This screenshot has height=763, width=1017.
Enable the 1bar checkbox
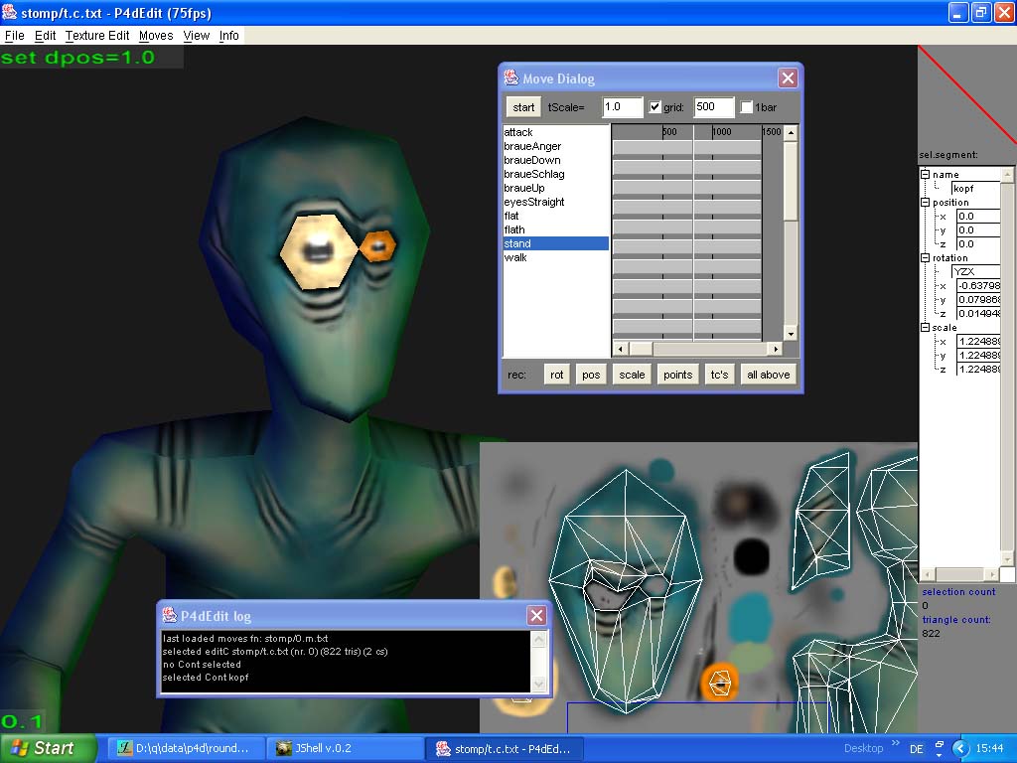tap(747, 107)
